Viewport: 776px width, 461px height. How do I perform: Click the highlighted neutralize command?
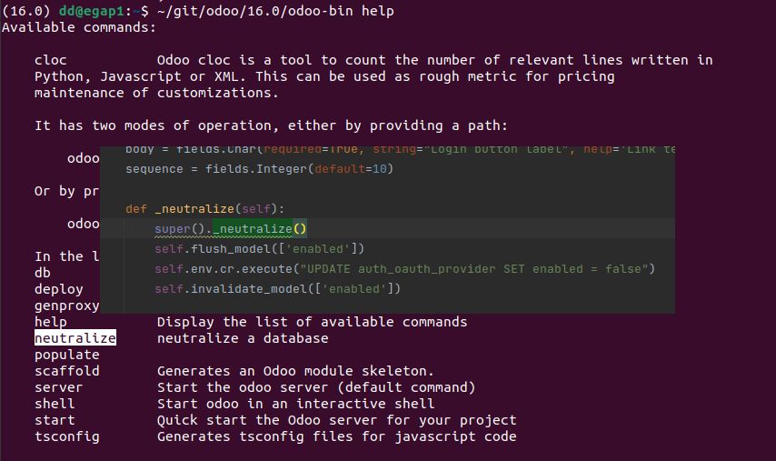[x=75, y=338]
